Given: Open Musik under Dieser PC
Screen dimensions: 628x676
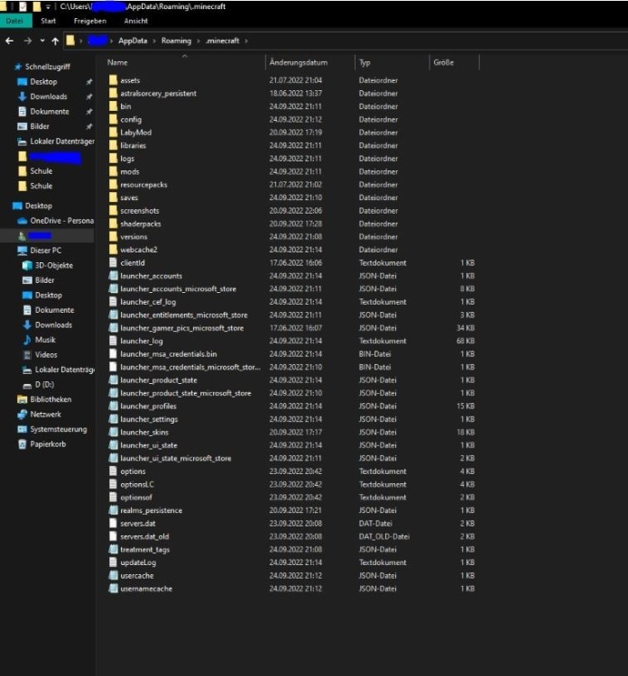Looking at the screenshot, I should pyautogui.click(x=45, y=340).
